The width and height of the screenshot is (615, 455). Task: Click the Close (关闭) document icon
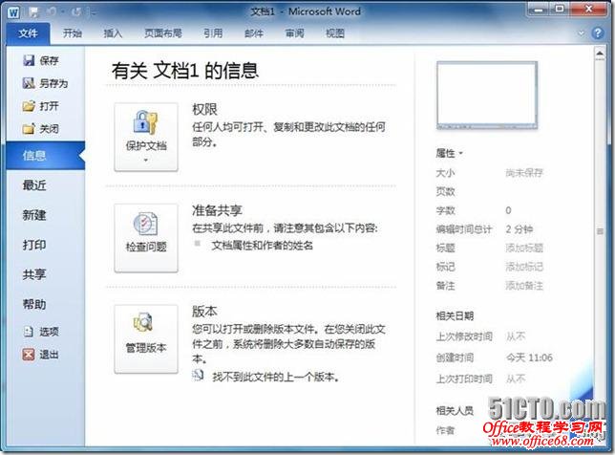point(29,129)
